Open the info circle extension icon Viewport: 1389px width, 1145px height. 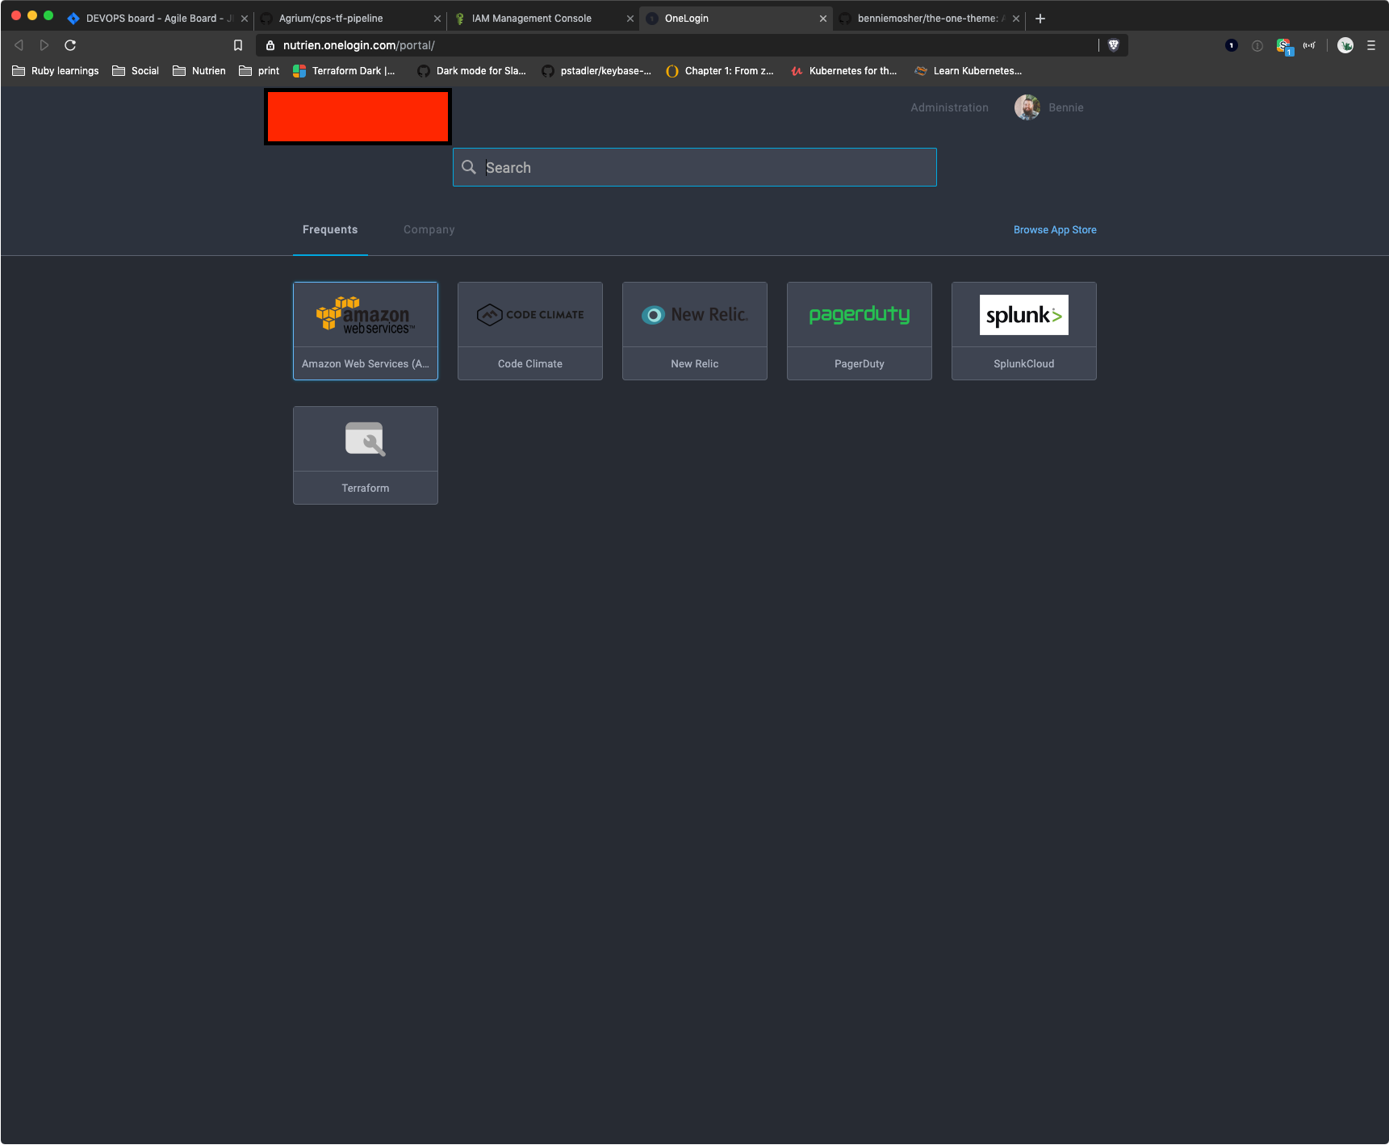point(1257,45)
